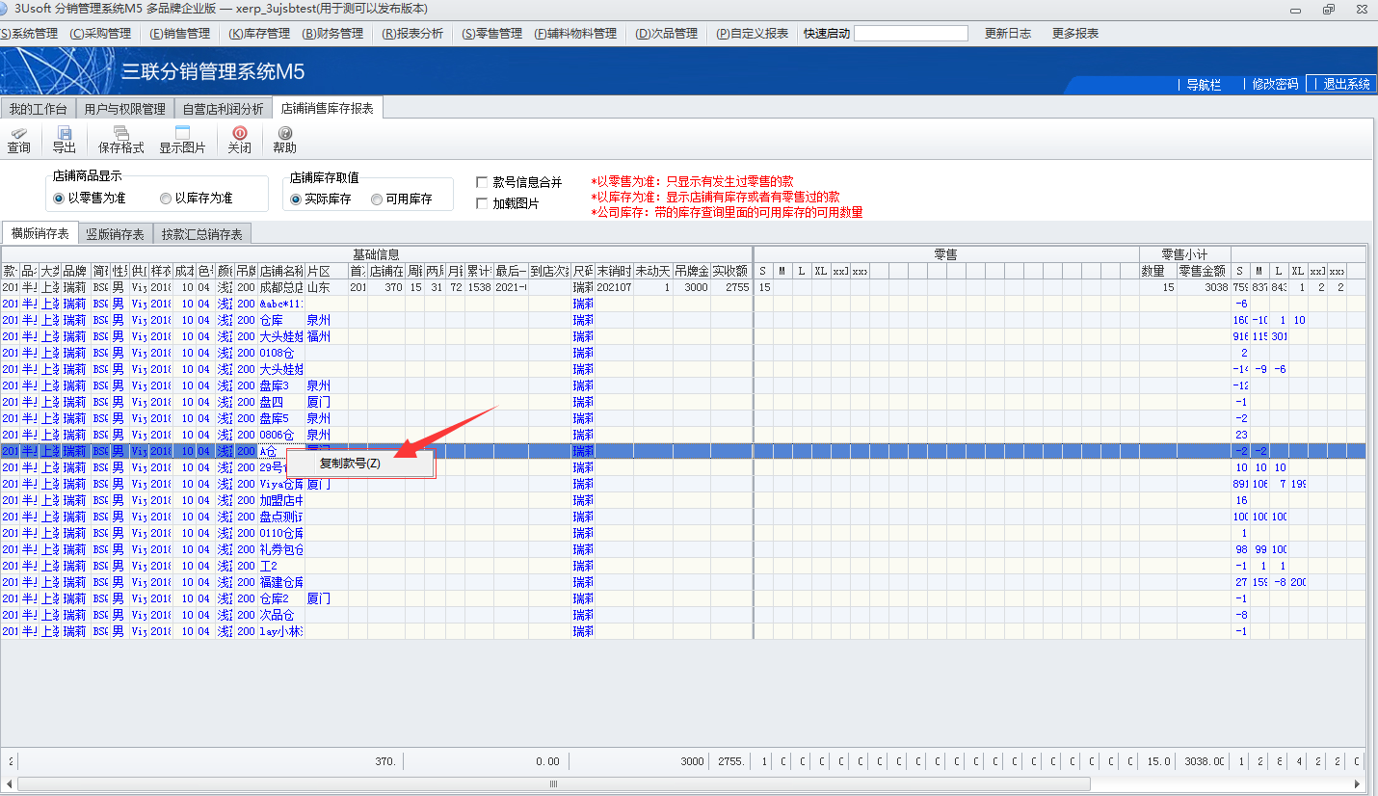1378x796 pixels.
Task: Switch to the 我的工作台 tab
Action: (39, 109)
